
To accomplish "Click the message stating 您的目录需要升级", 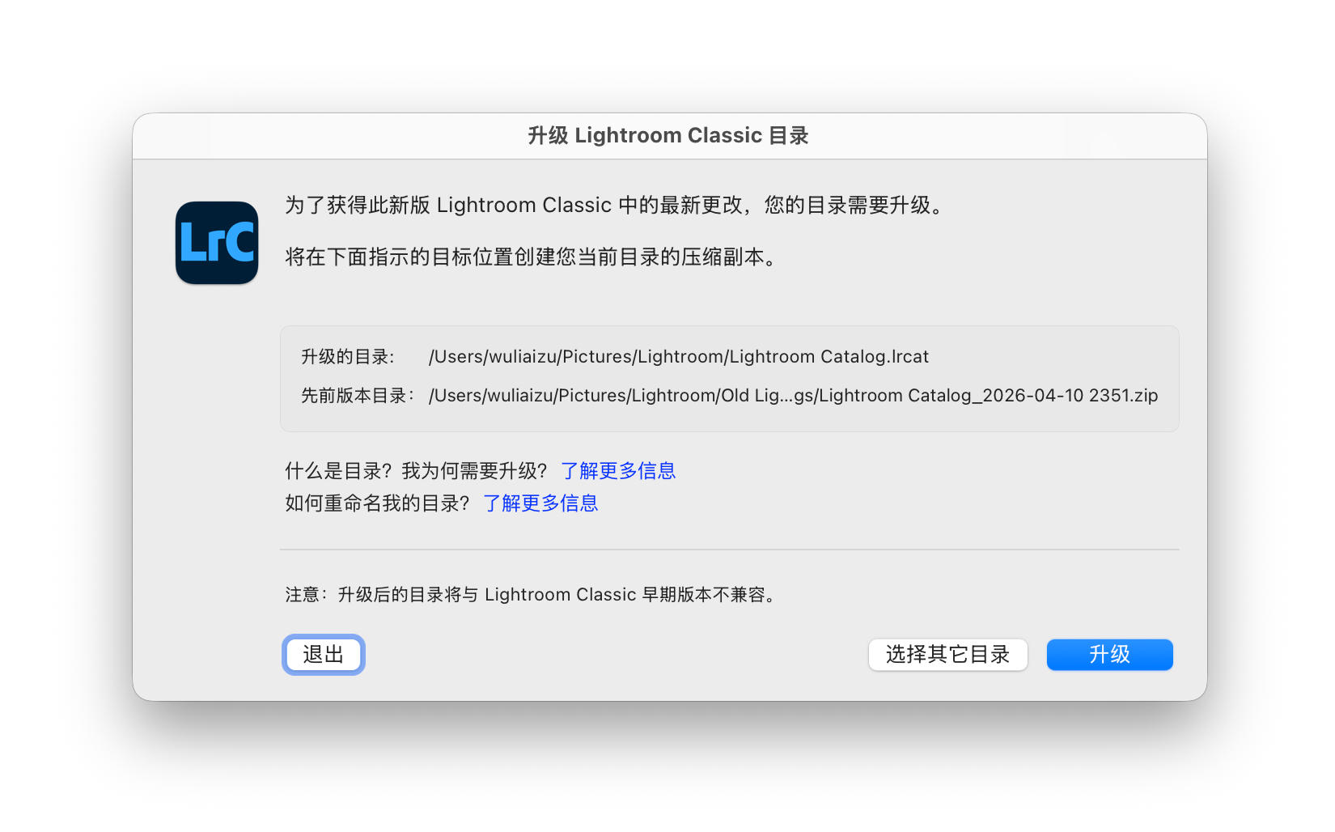I will [613, 206].
